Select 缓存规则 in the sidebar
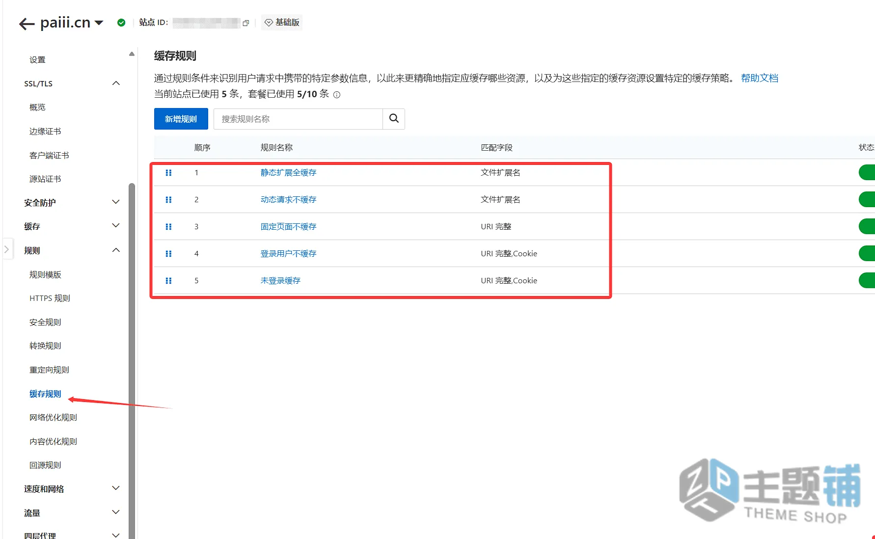Viewport: 875px width, 539px height. pyautogui.click(x=45, y=394)
